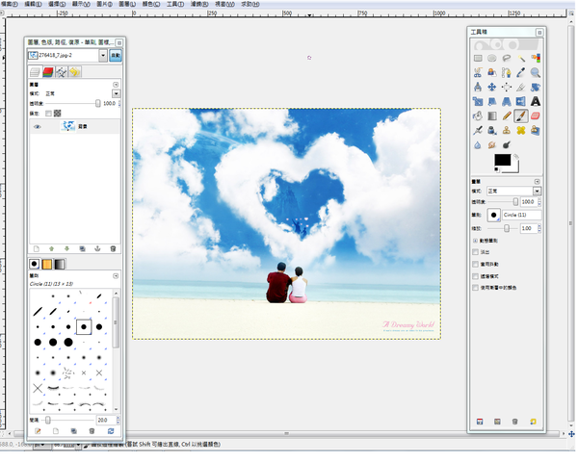Open the Layers panel tab menu arrow

tap(116, 85)
